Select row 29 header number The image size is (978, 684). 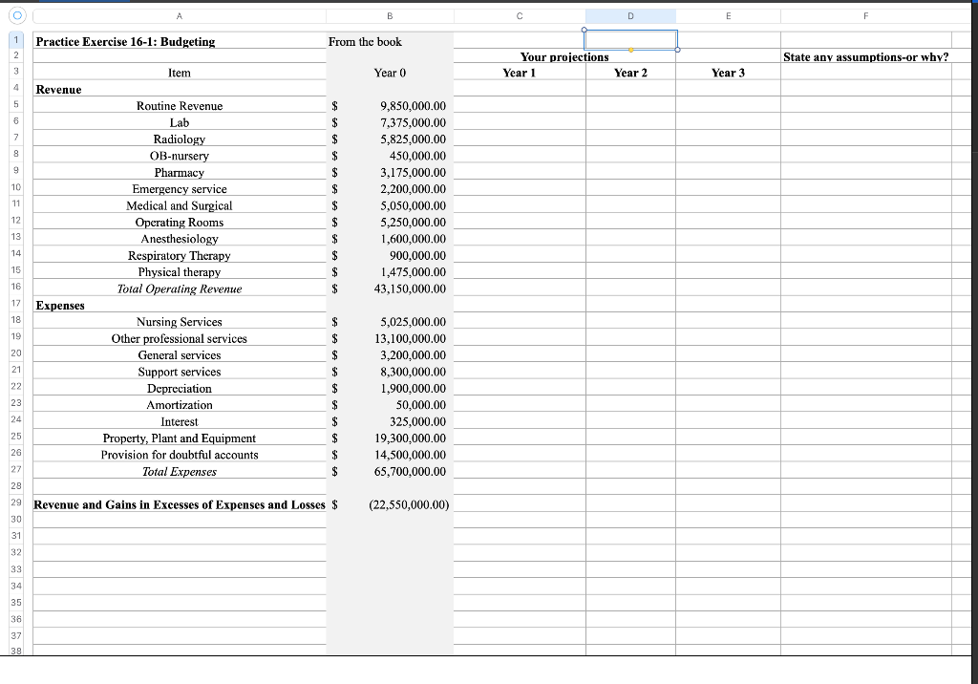(16, 502)
